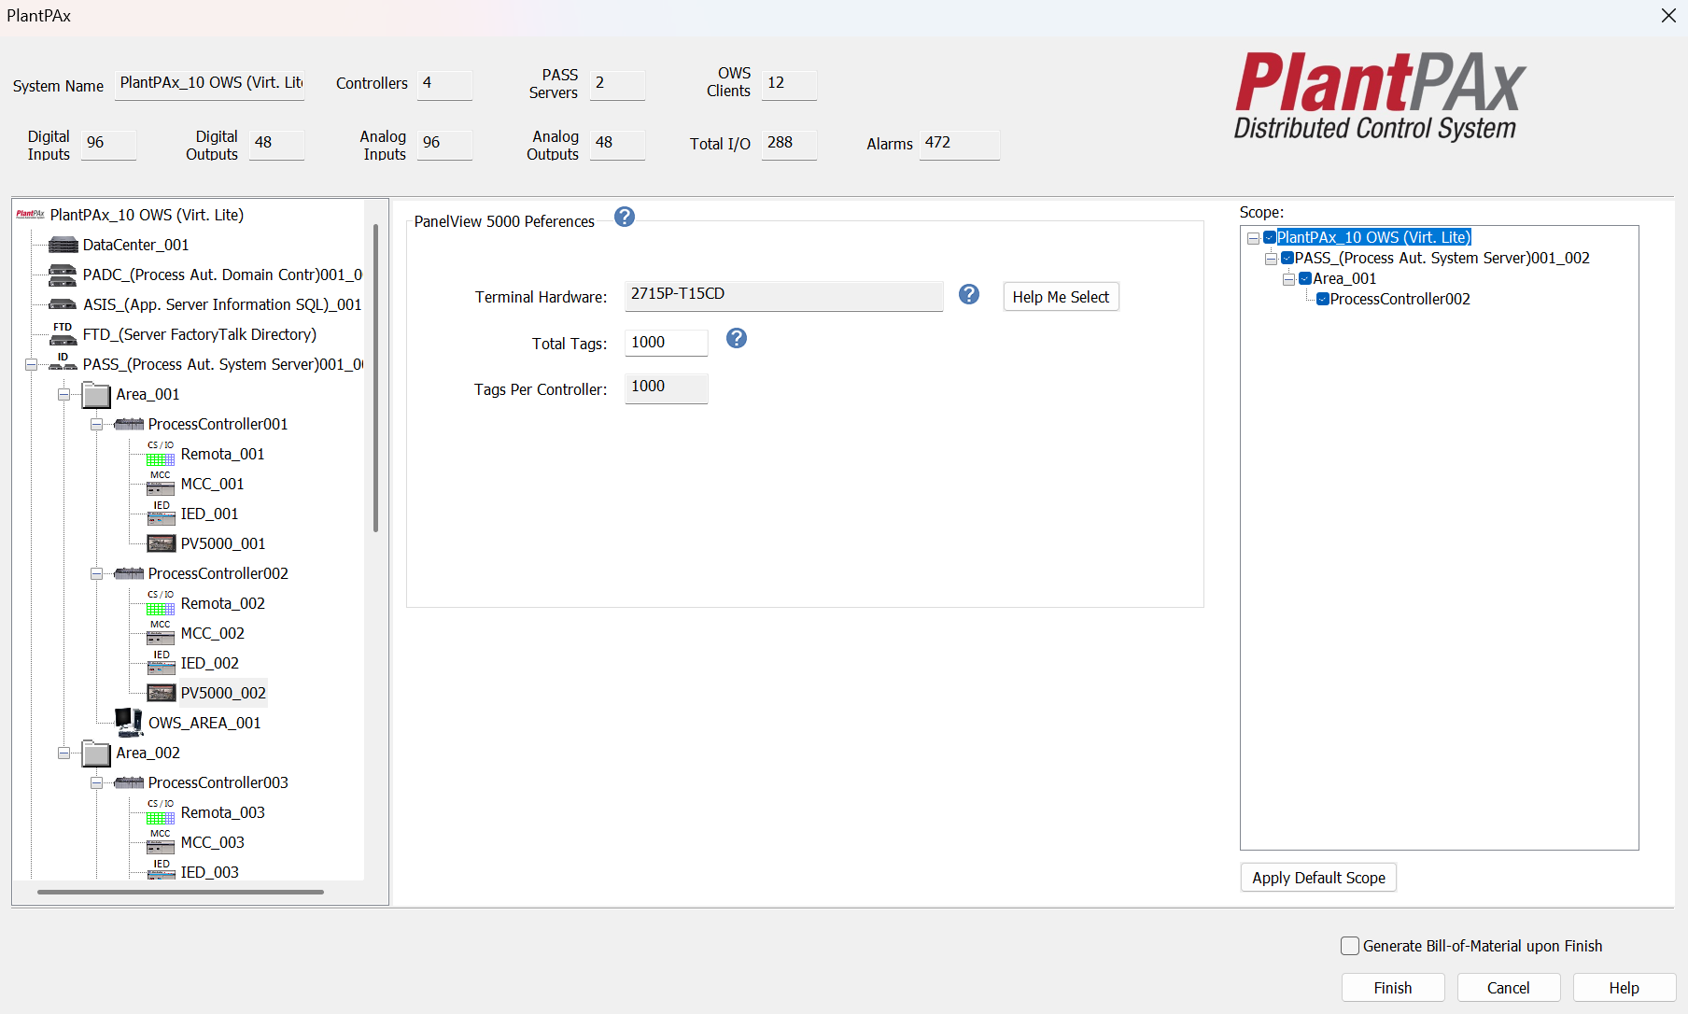Toggle the ProcessController002 scope checkbox
This screenshot has height=1014, width=1688.
[1323, 299]
